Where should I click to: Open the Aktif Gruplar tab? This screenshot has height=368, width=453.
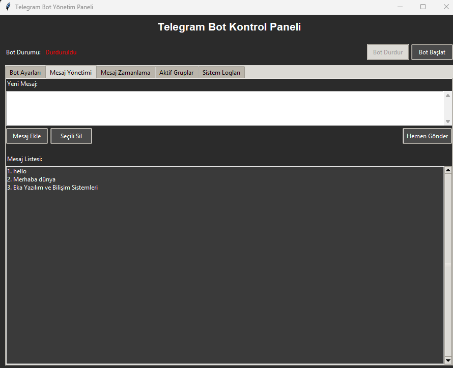tap(176, 73)
